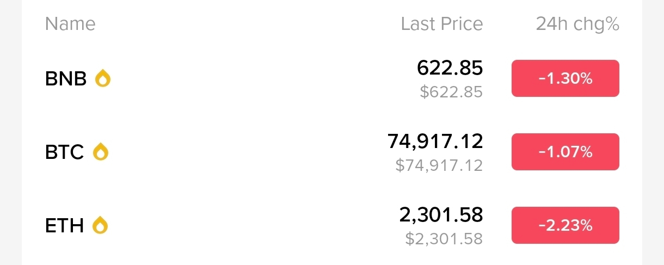Click ETH last price 2,301.58
This screenshot has height=265, width=664.
pyautogui.click(x=441, y=215)
